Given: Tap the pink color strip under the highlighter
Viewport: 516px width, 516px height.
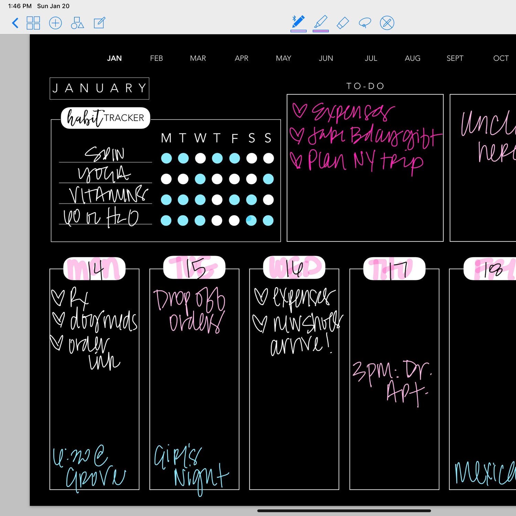Looking at the screenshot, I should point(321,30).
